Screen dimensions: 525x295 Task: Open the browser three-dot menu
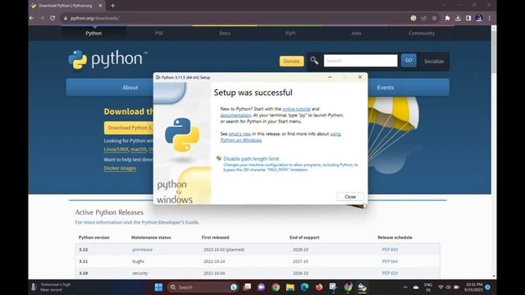(489, 18)
